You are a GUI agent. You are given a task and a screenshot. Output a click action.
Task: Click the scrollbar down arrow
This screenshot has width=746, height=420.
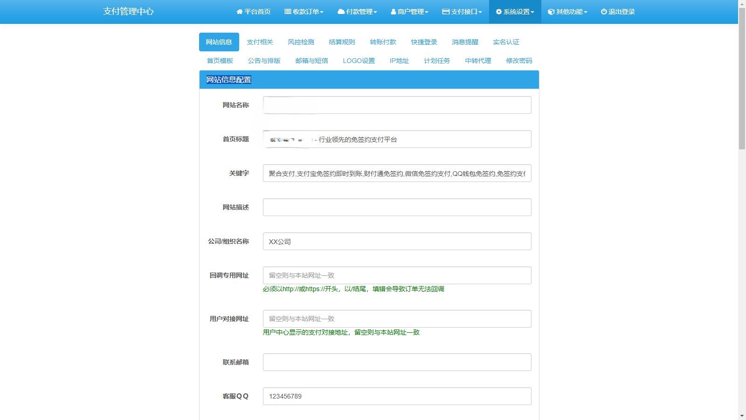point(742,416)
